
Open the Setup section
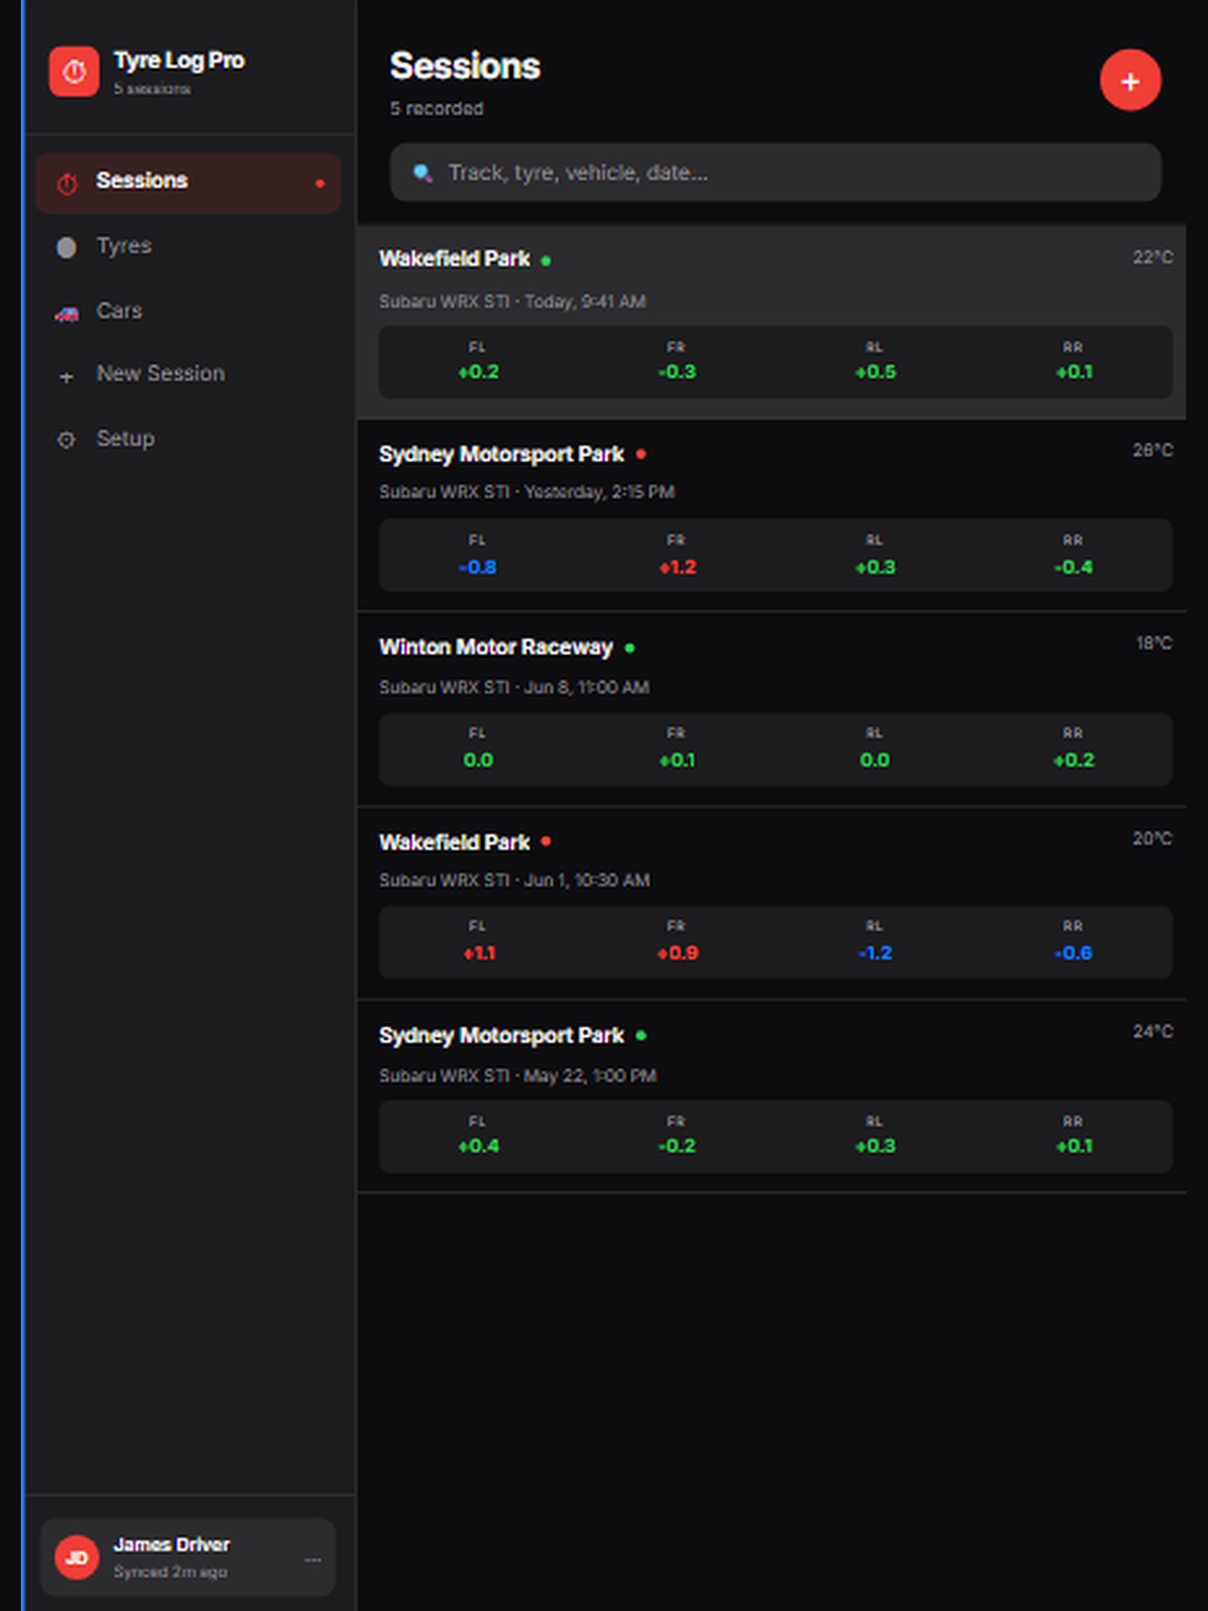[x=188, y=438]
